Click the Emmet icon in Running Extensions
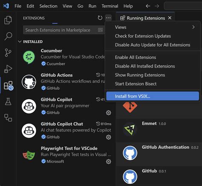202x186 pixels. 130,129
